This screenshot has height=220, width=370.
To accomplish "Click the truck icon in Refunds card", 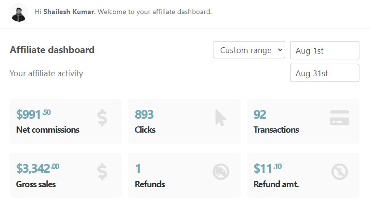I will tap(221, 172).
